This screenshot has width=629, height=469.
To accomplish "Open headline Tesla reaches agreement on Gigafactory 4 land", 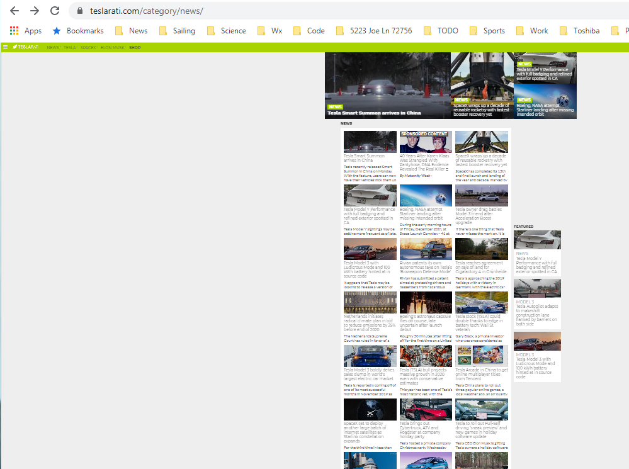I will point(480,267).
